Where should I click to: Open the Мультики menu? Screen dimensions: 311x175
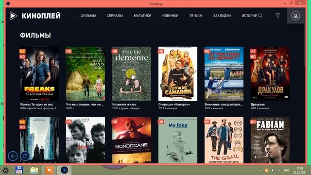click(x=142, y=16)
